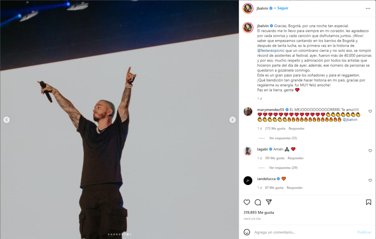
Task: Open jbalvin's profile picture in the header
Action: tap(248, 8)
